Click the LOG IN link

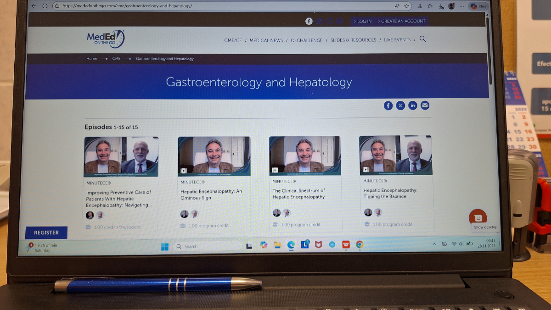364,22
